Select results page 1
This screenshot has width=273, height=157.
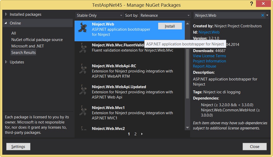coord(129,134)
